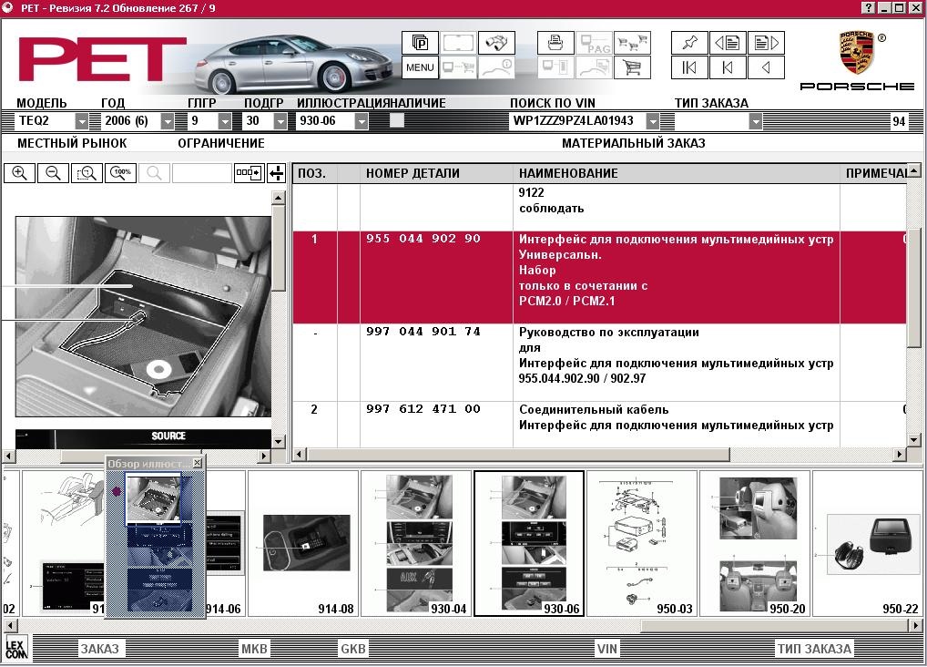Click the pin icon in toolbar
This screenshot has width=927, height=667.
[689, 43]
